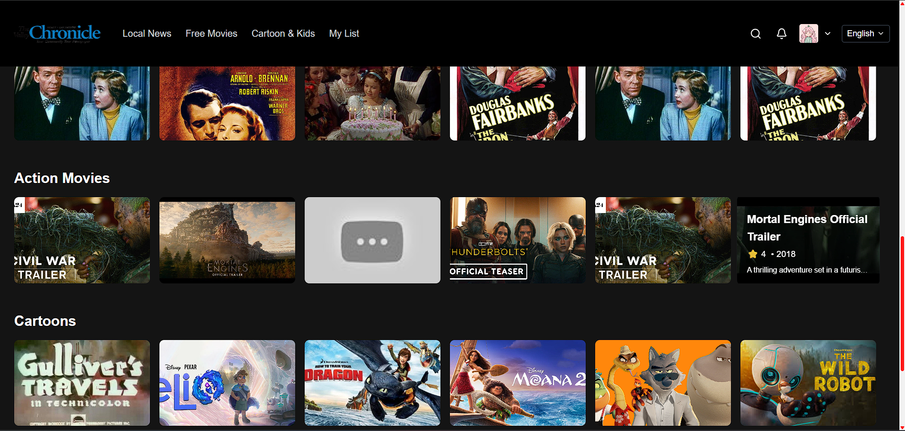Open the Bad Guys wolf thumbnail
The height and width of the screenshot is (431, 905).
click(663, 383)
